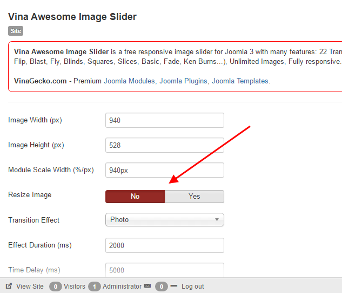The image size is (342, 293).
Task: Click the Log out link
Action: click(x=192, y=287)
